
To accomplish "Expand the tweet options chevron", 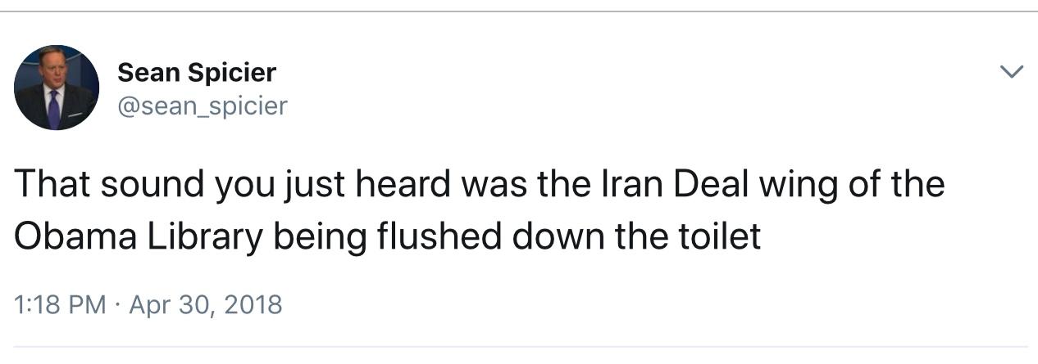I will tap(1013, 73).
